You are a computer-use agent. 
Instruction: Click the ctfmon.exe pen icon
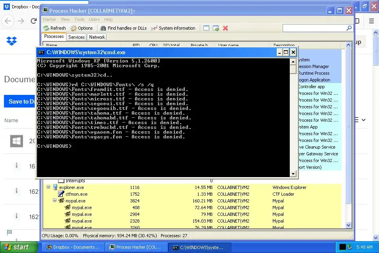tap(61, 194)
